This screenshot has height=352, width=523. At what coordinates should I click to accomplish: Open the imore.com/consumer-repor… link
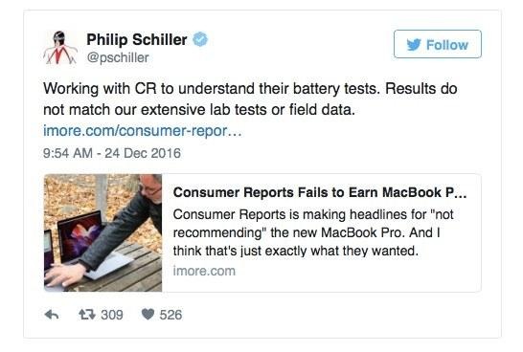click(x=143, y=130)
